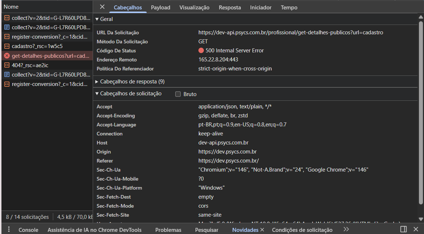Screen dimensions: 424x234
Task: Toggle the drawer dock side icon
Action: 403,229
